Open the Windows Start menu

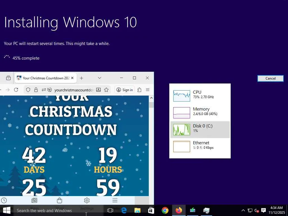pos(7,210)
